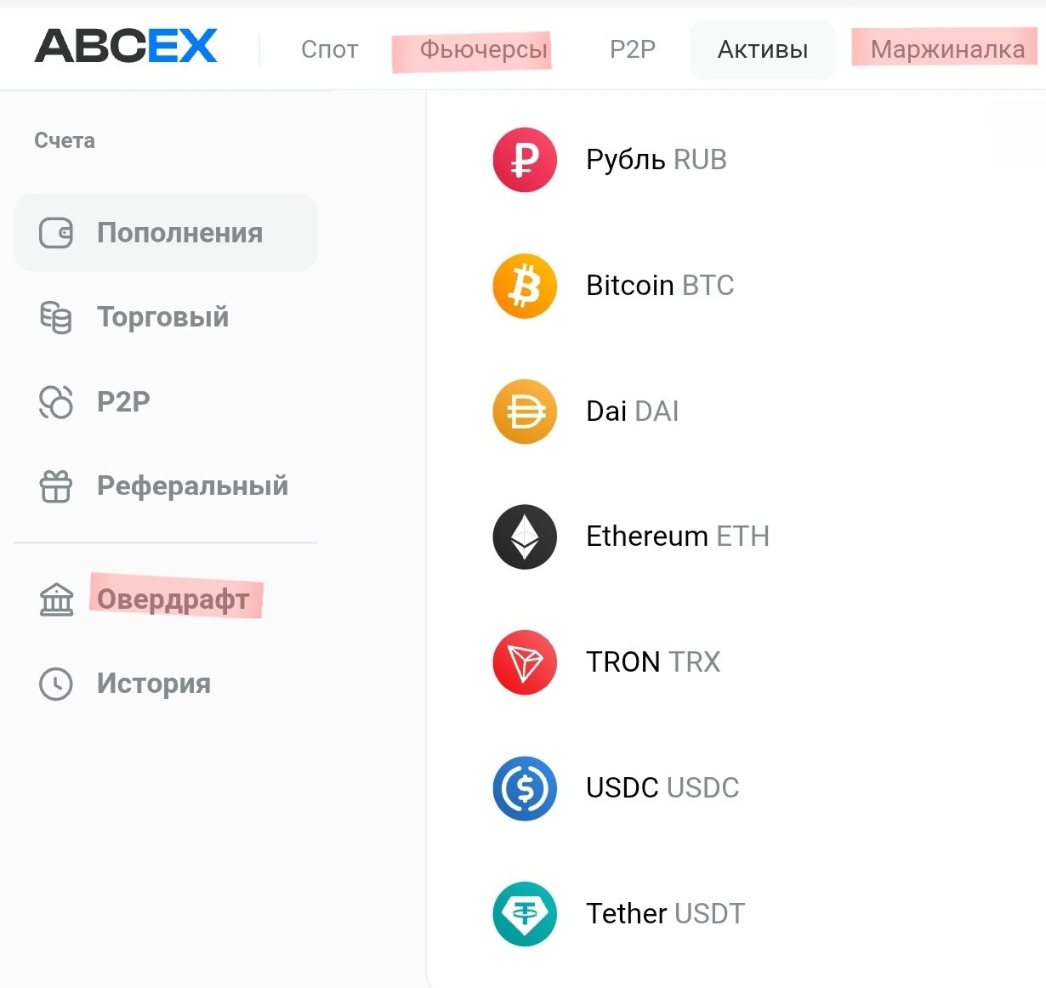
Task: Select Ethereum ETH from the asset list
Action: [x=677, y=537]
